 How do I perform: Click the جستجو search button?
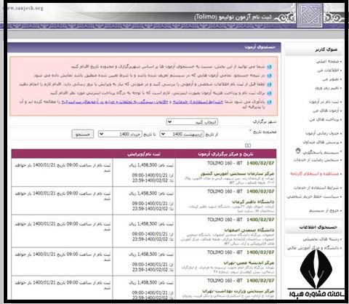[83, 134]
